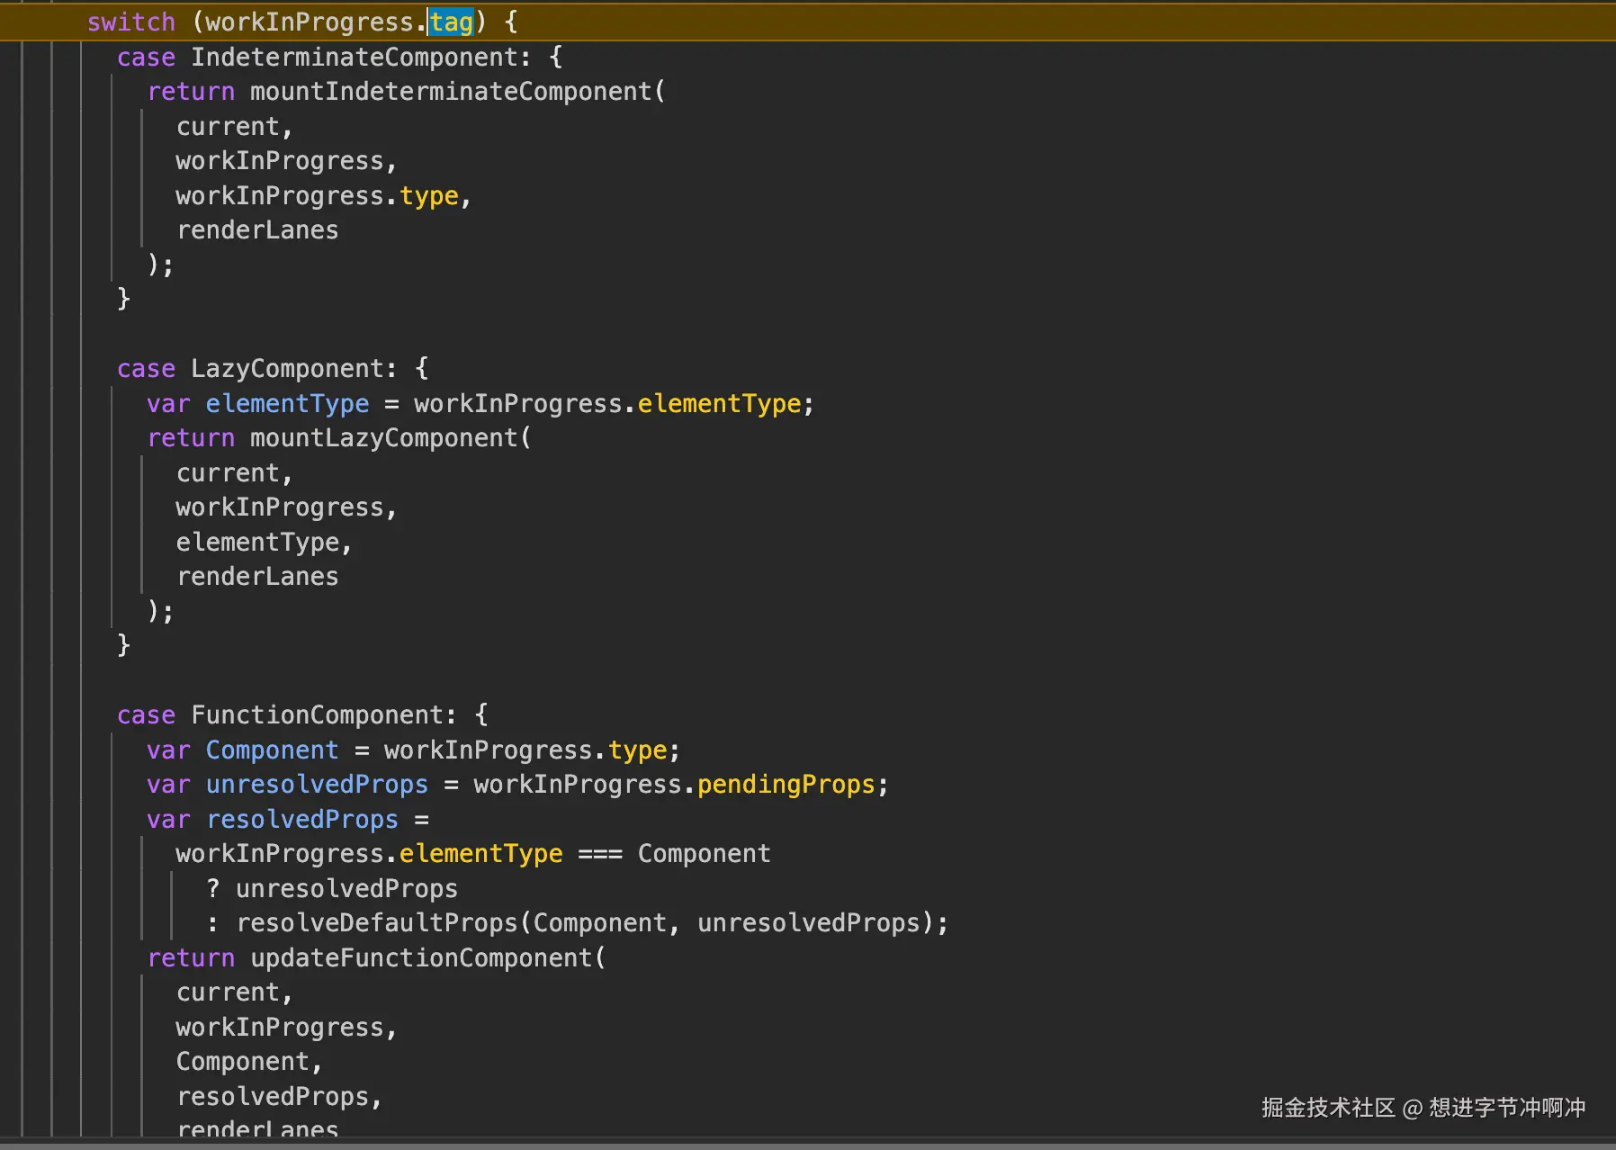
Task: Click the "FunctionComponent" case label
Action: [x=318, y=714]
